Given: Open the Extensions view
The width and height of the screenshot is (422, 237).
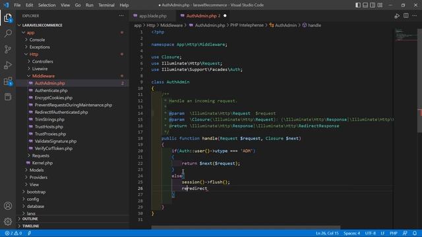Looking at the screenshot, I should (x=8, y=81).
